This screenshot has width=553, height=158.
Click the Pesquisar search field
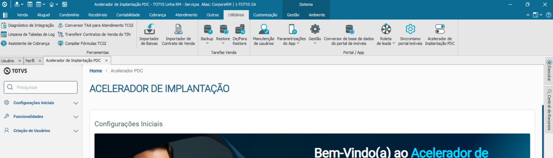tap(40, 87)
